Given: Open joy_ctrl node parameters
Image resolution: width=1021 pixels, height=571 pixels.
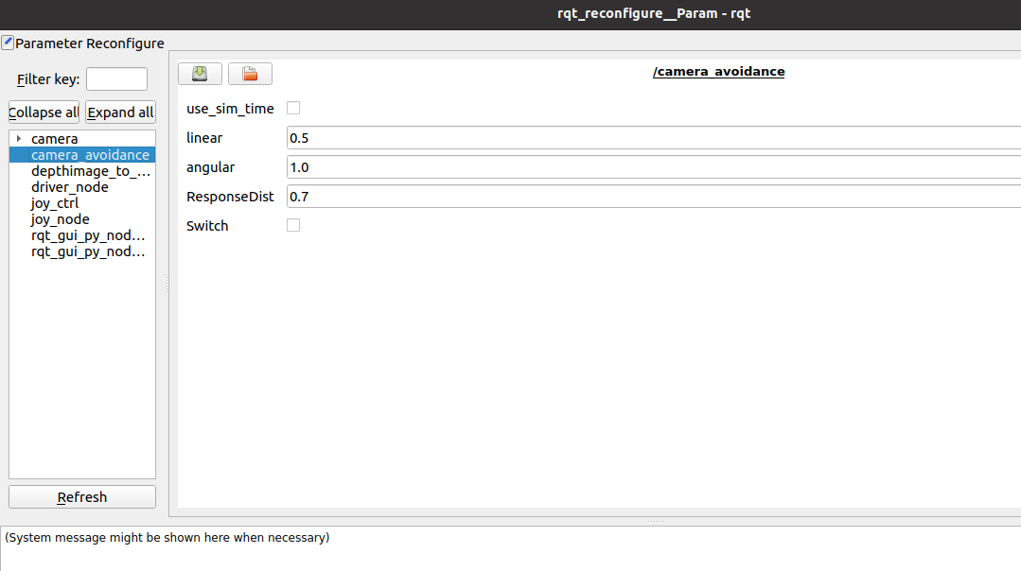Looking at the screenshot, I should tap(55, 203).
